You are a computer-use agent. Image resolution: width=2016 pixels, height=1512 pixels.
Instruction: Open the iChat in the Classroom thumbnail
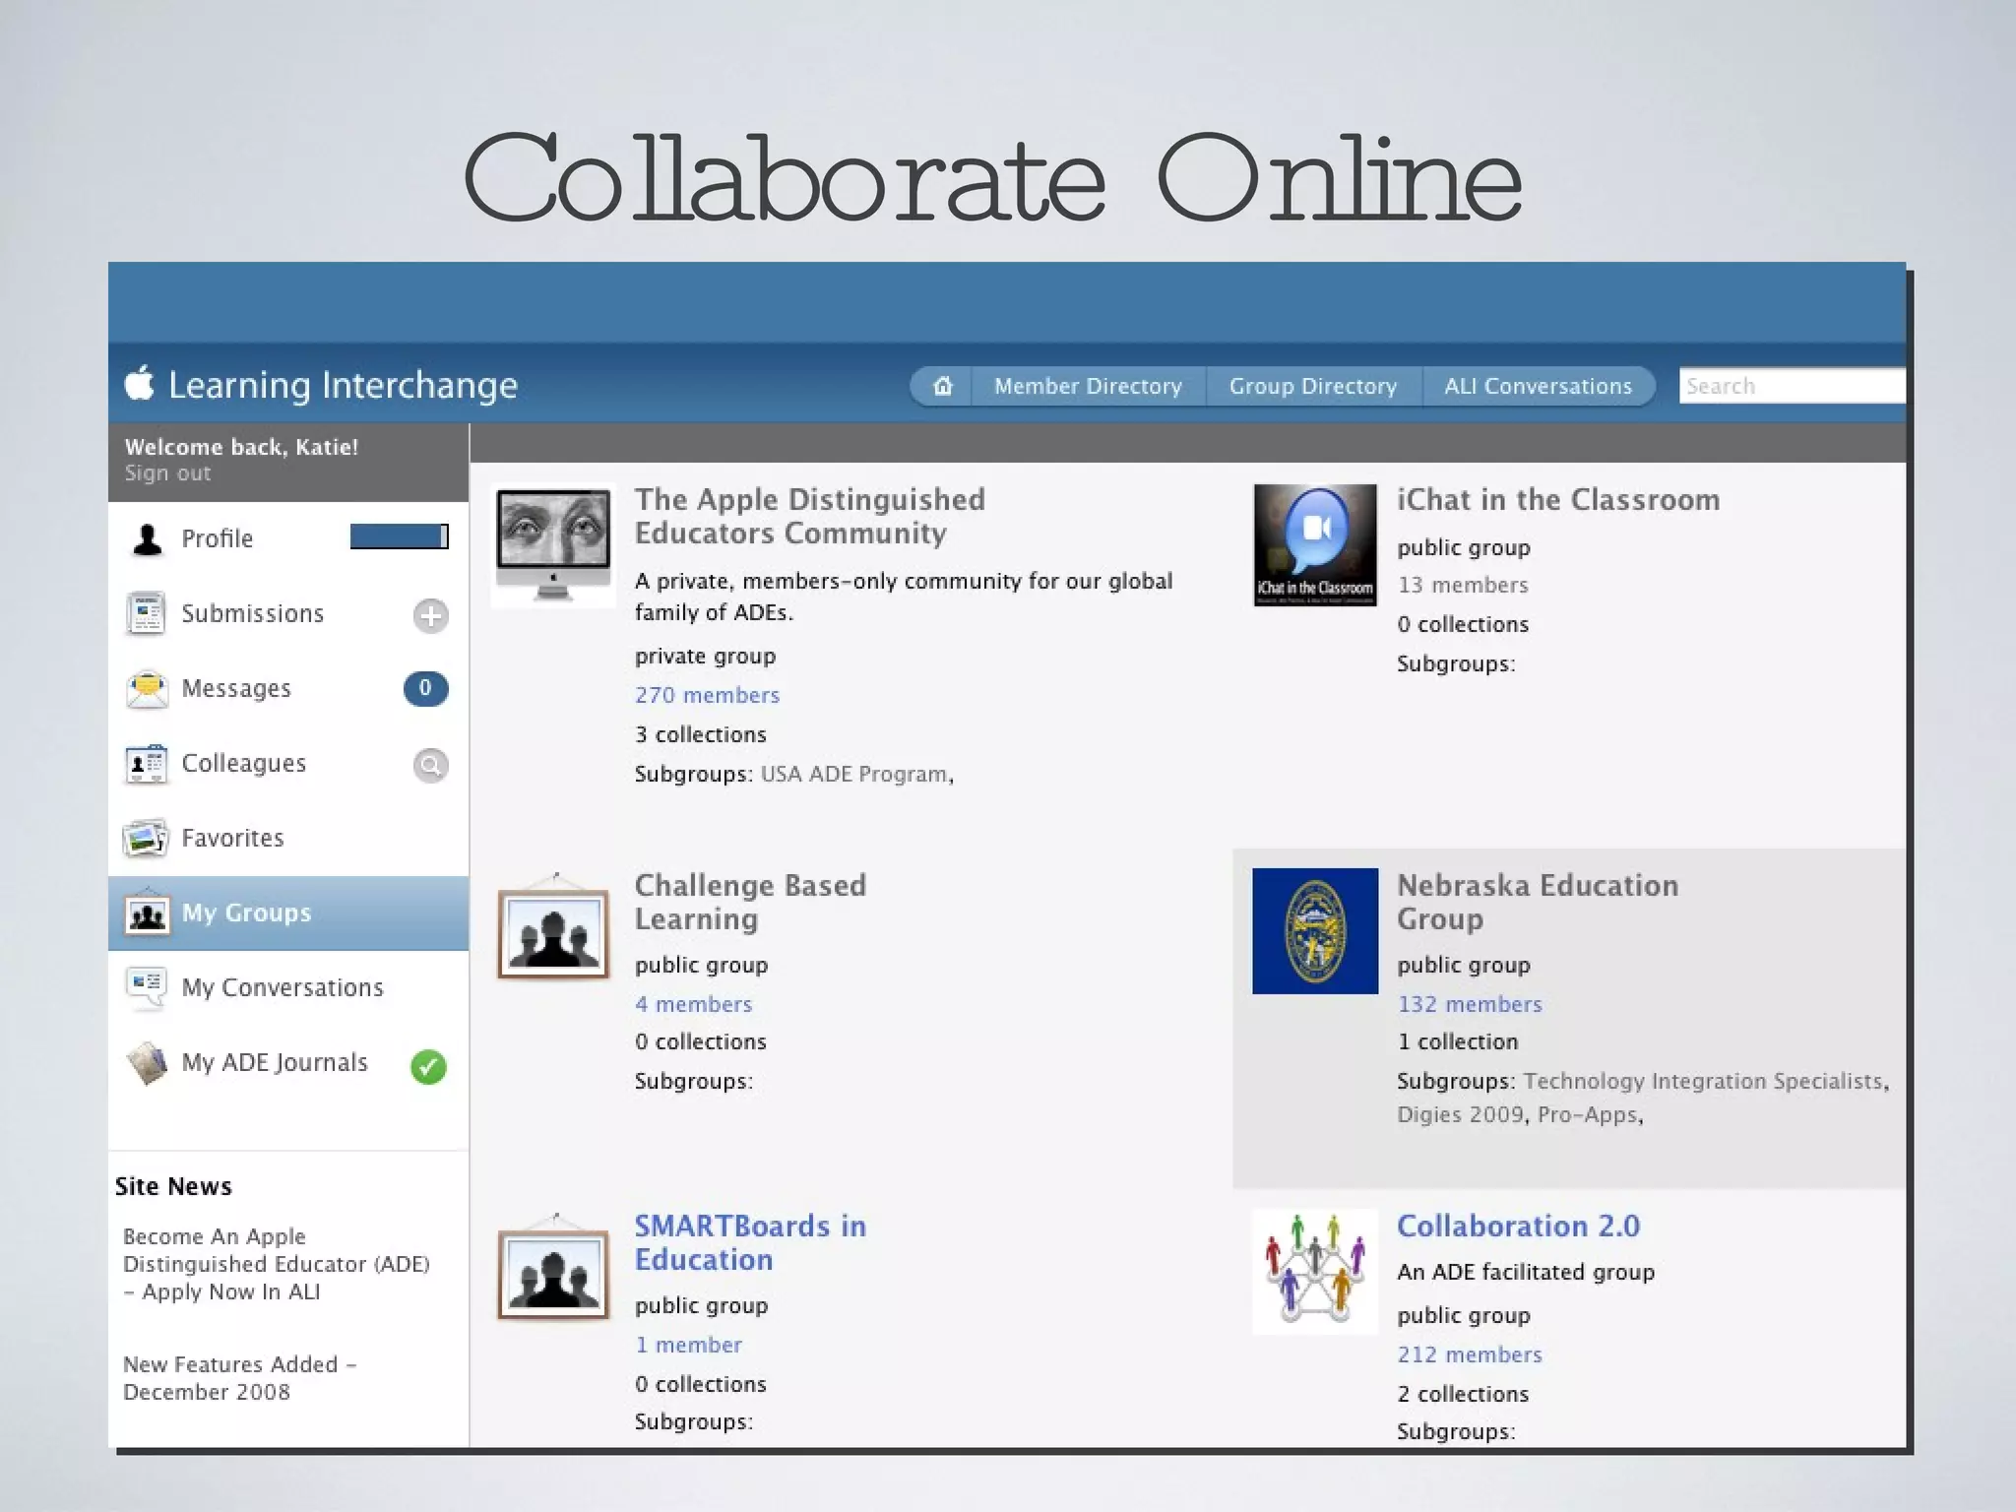(x=1315, y=544)
